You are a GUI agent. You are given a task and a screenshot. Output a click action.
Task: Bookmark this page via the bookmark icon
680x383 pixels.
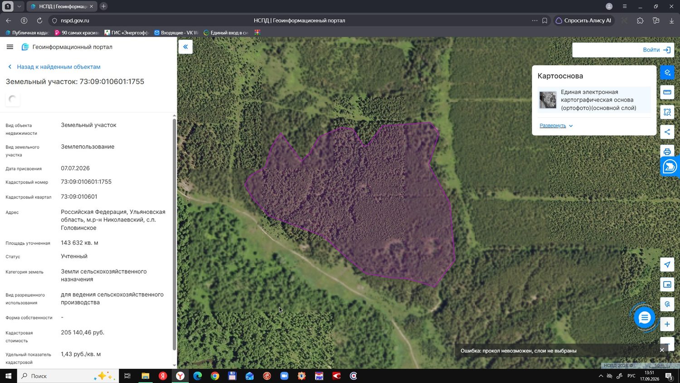[544, 20]
